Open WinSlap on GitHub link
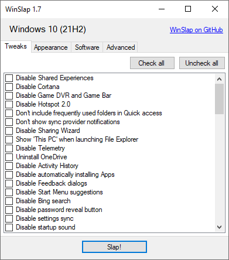229x260 pixels. (x=196, y=30)
